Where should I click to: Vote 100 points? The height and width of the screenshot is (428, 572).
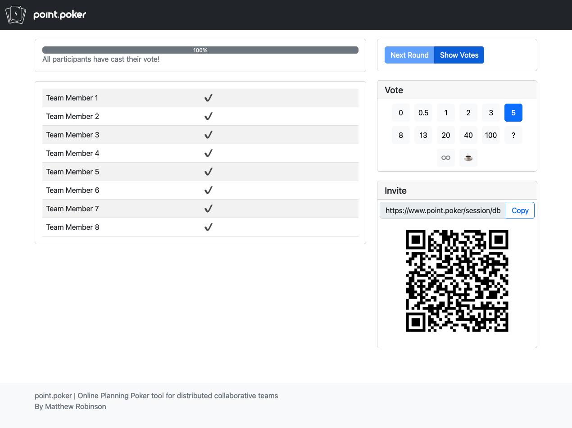coord(491,135)
